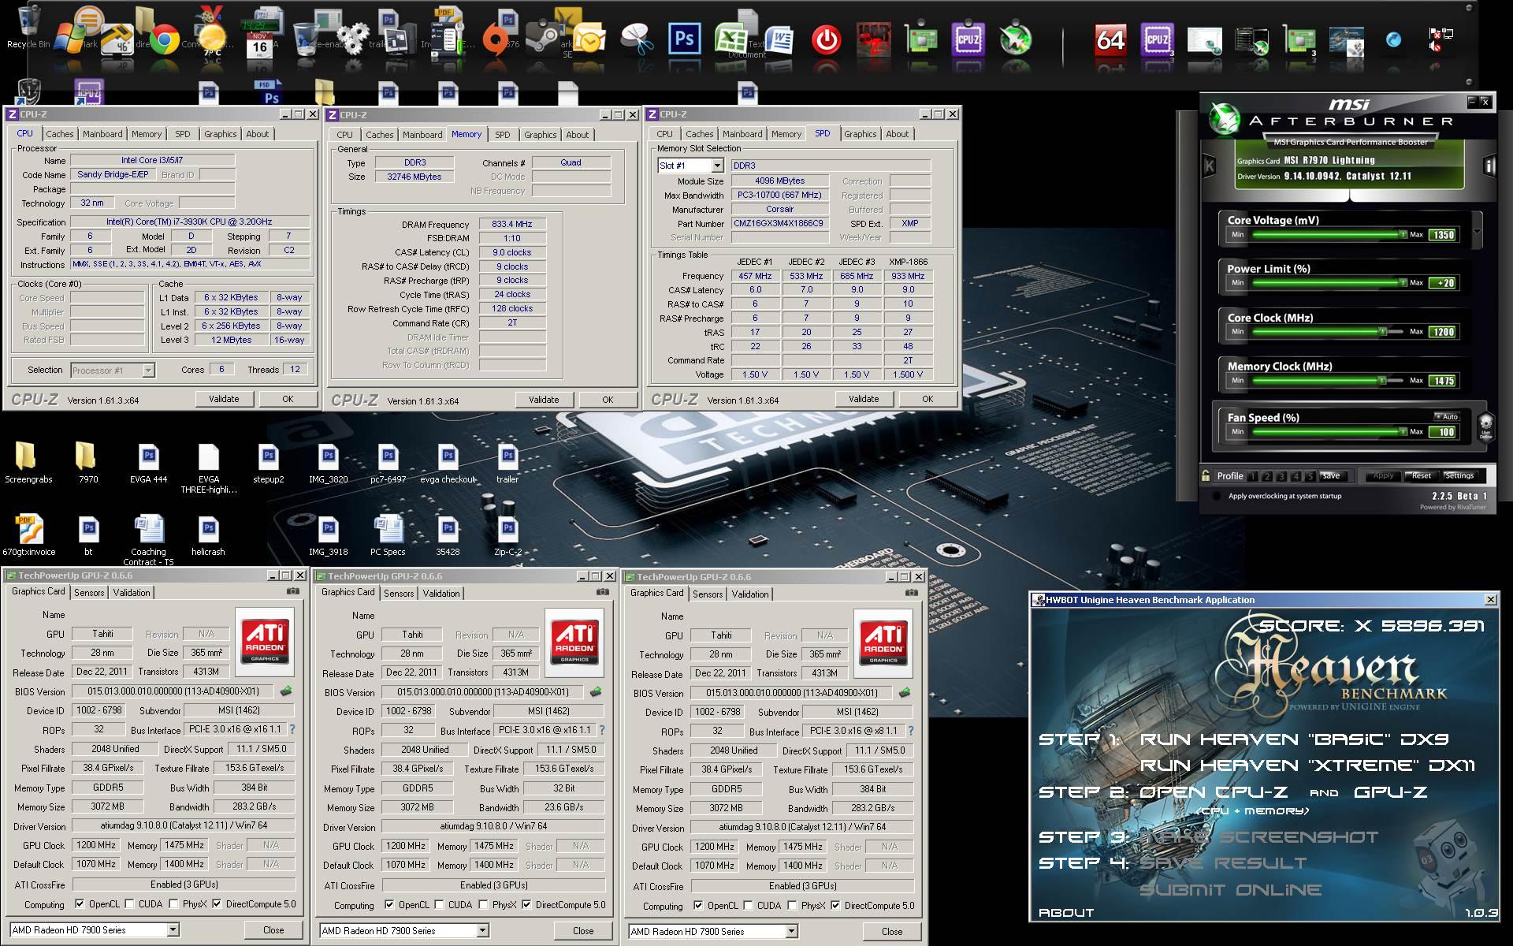Open the Windows start orb in dock
Viewport: 1513px width, 946px height.
tap(69, 38)
